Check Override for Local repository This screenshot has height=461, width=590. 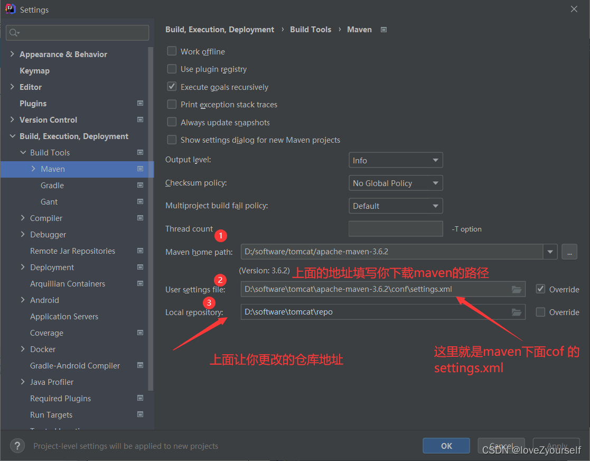[541, 312]
